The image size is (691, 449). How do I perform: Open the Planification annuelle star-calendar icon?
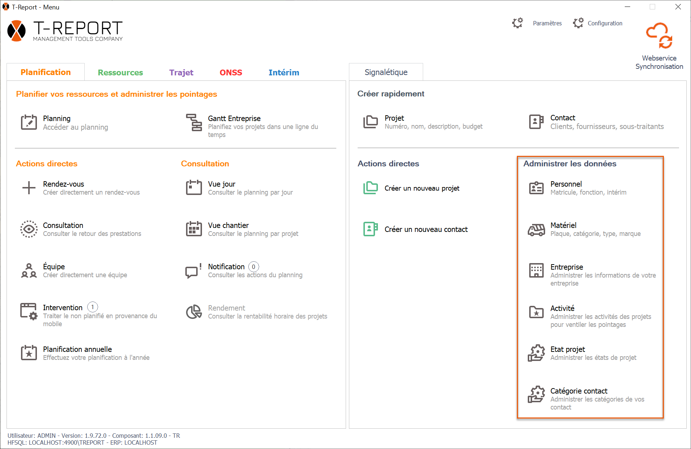[29, 353]
